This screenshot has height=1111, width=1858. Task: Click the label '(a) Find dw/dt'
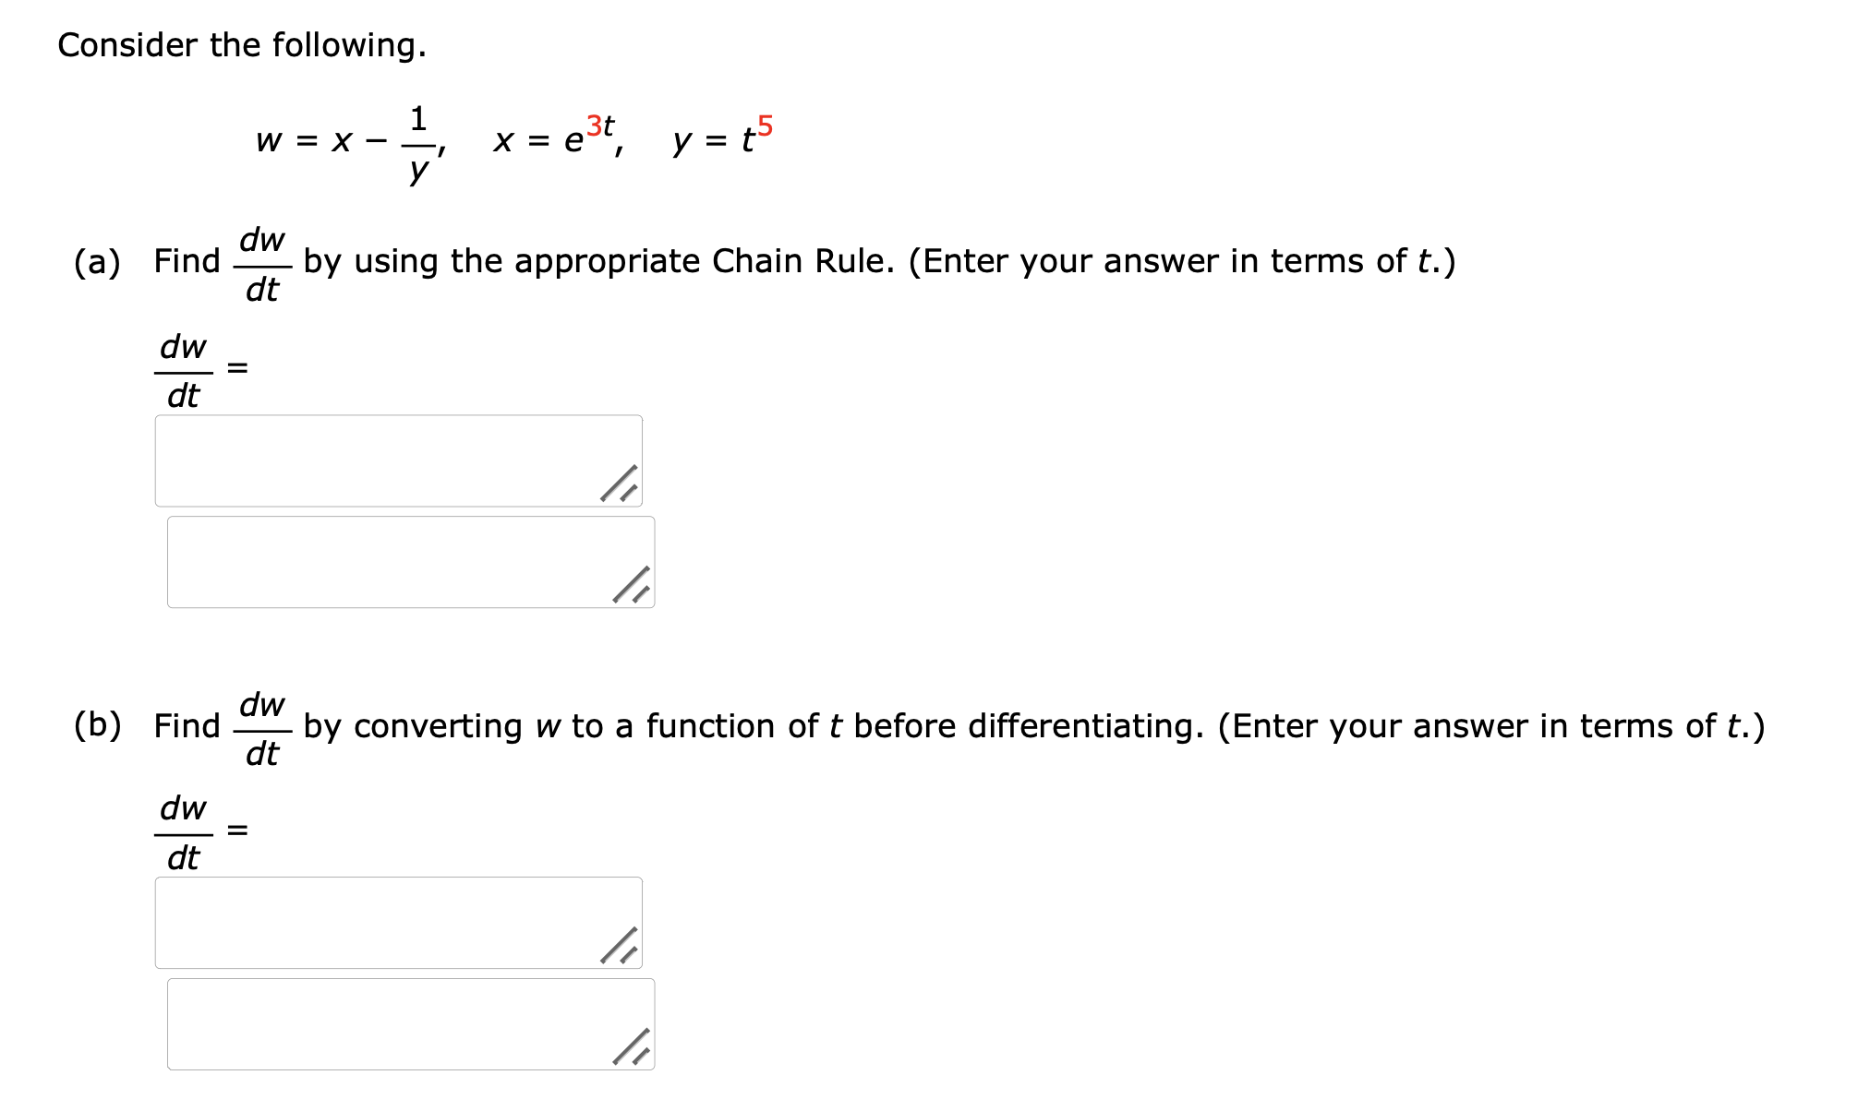(x=185, y=261)
